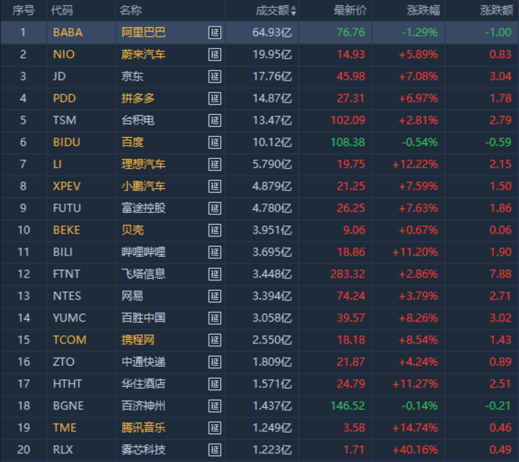Sort by the 最新价 column header
The height and width of the screenshot is (462, 519).
pyautogui.click(x=350, y=10)
